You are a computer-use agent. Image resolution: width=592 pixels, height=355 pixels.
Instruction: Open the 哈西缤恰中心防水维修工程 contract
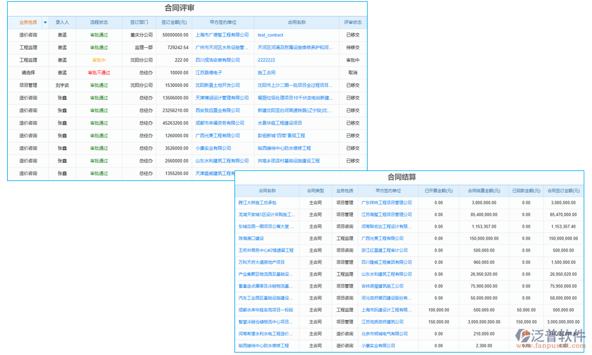pos(283,148)
